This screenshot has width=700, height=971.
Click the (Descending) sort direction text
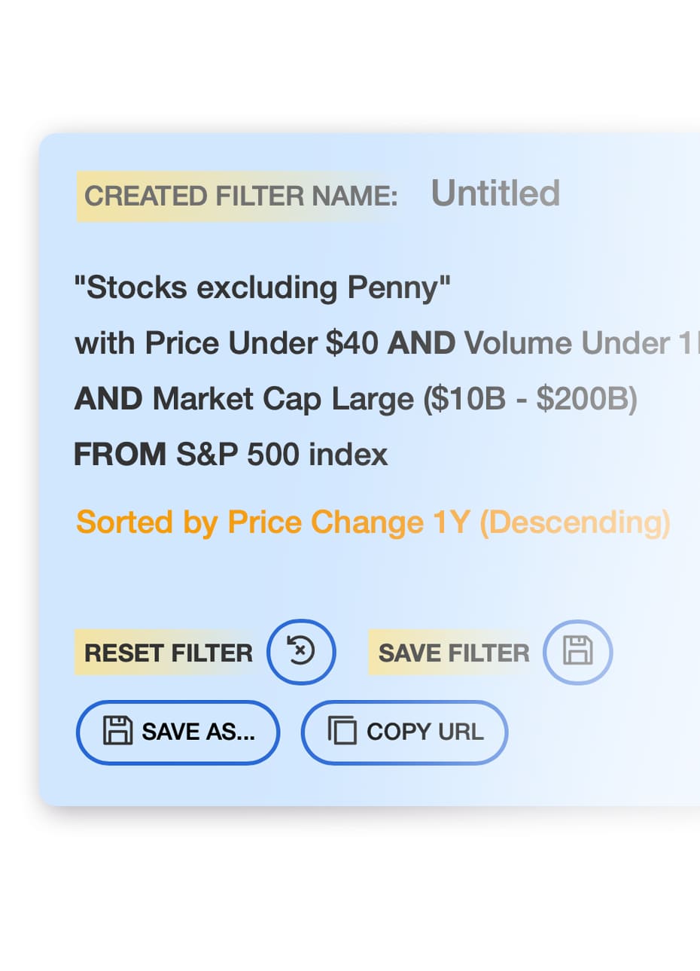[x=574, y=522]
